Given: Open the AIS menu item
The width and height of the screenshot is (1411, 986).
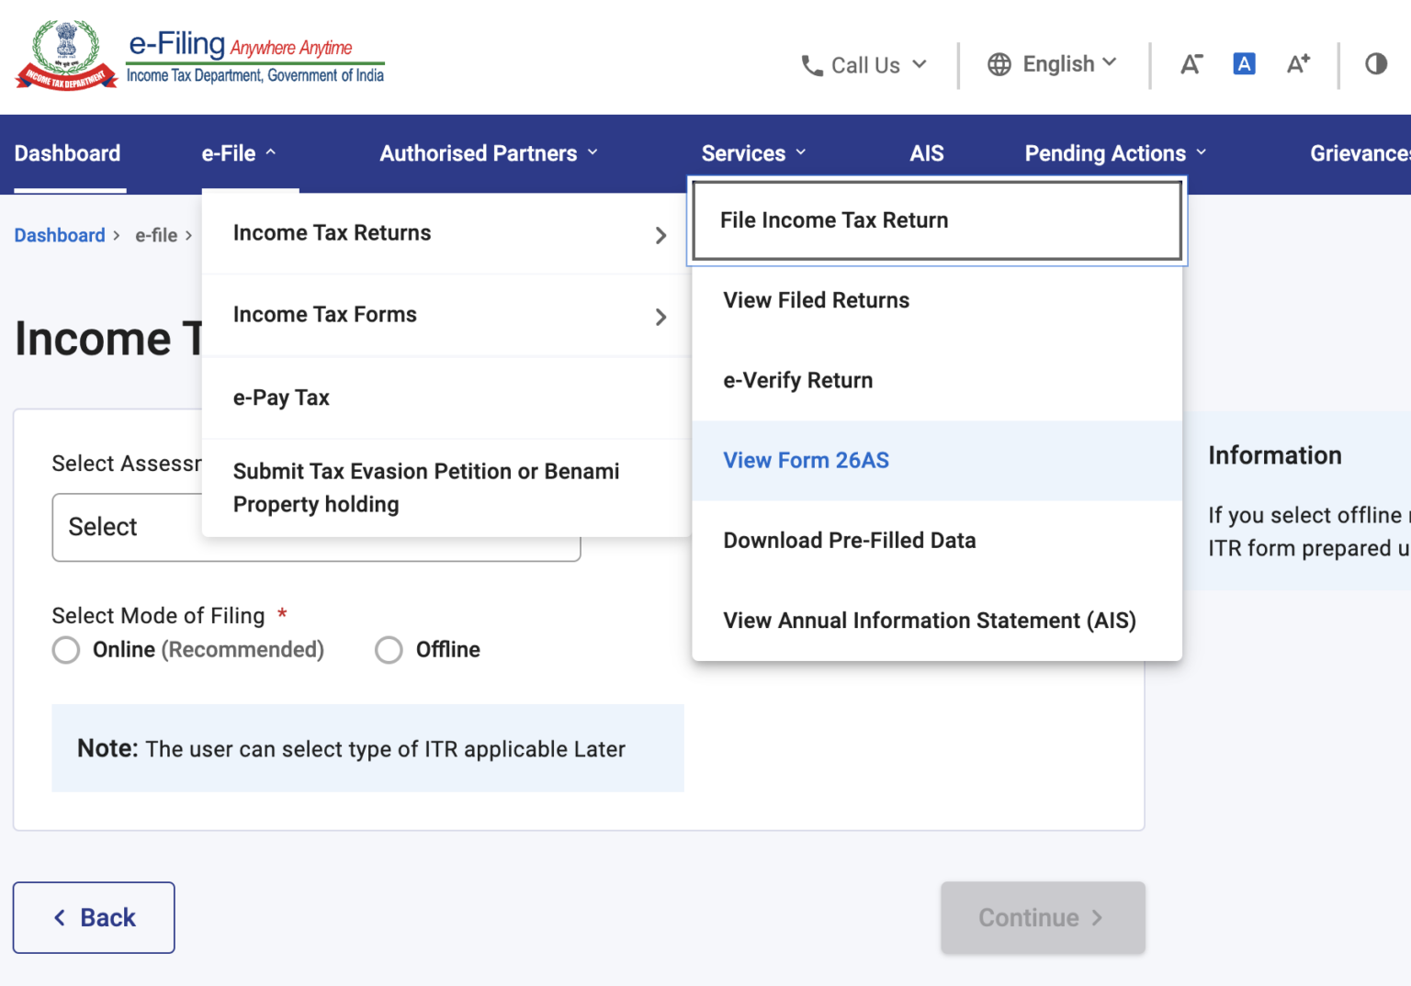Looking at the screenshot, I should tap(927, 153).
